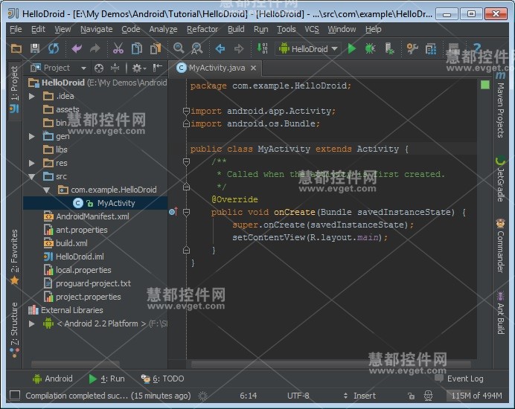The height and width of the screenshot is (409, 515).
Task: Open the File menu
Action: (16, 29)
